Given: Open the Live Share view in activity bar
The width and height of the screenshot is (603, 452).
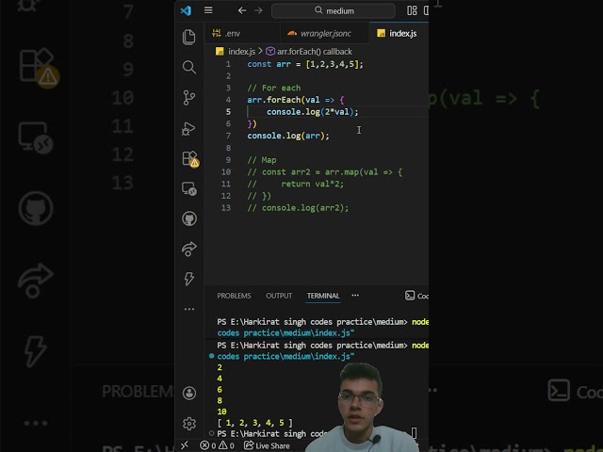Looking at the screenshot, I should point(189,249).
